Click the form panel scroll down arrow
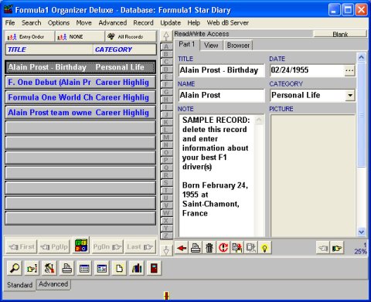371x302 pixels. coord(361,232)
